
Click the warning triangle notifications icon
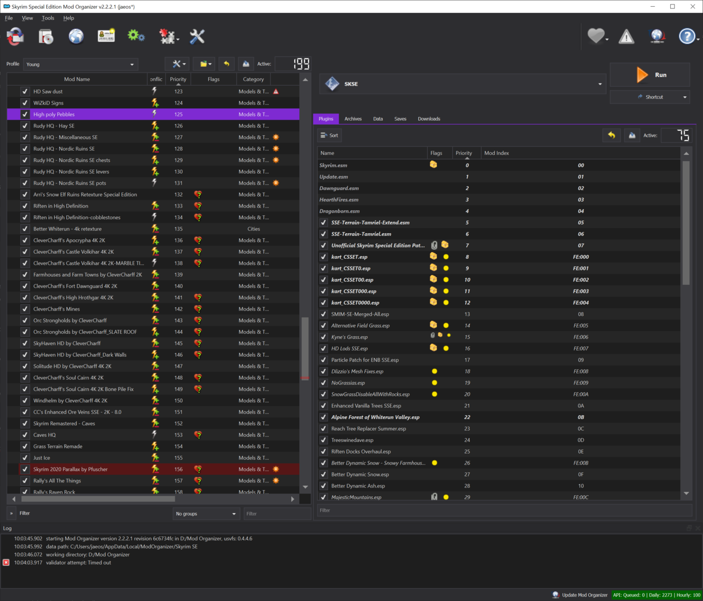[627, 37]
